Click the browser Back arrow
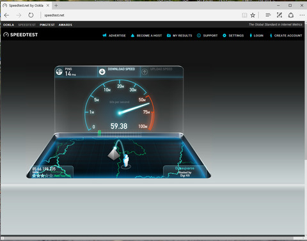The image size is (307, 241). pos(6,15)
